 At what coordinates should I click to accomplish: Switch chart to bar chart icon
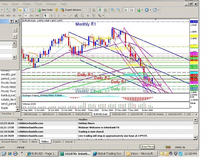[94, 10]
